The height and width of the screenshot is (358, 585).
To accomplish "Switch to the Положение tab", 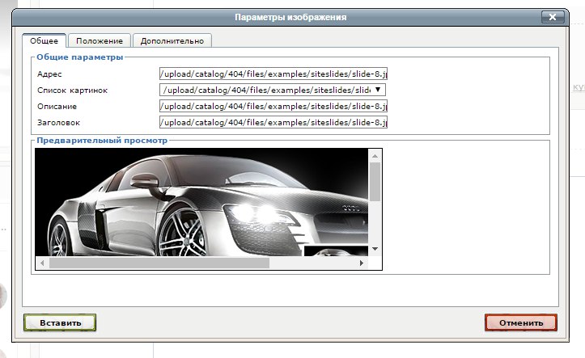I will pos(100,40).
